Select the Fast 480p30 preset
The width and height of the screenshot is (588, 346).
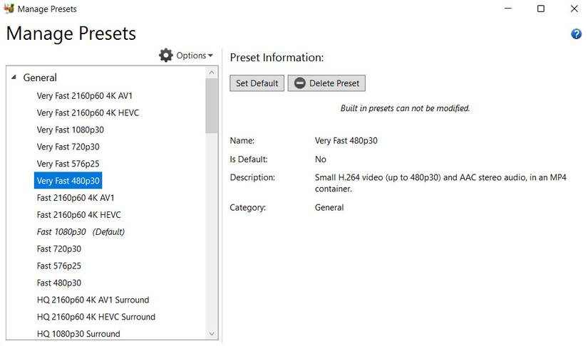tap(59, 283)
